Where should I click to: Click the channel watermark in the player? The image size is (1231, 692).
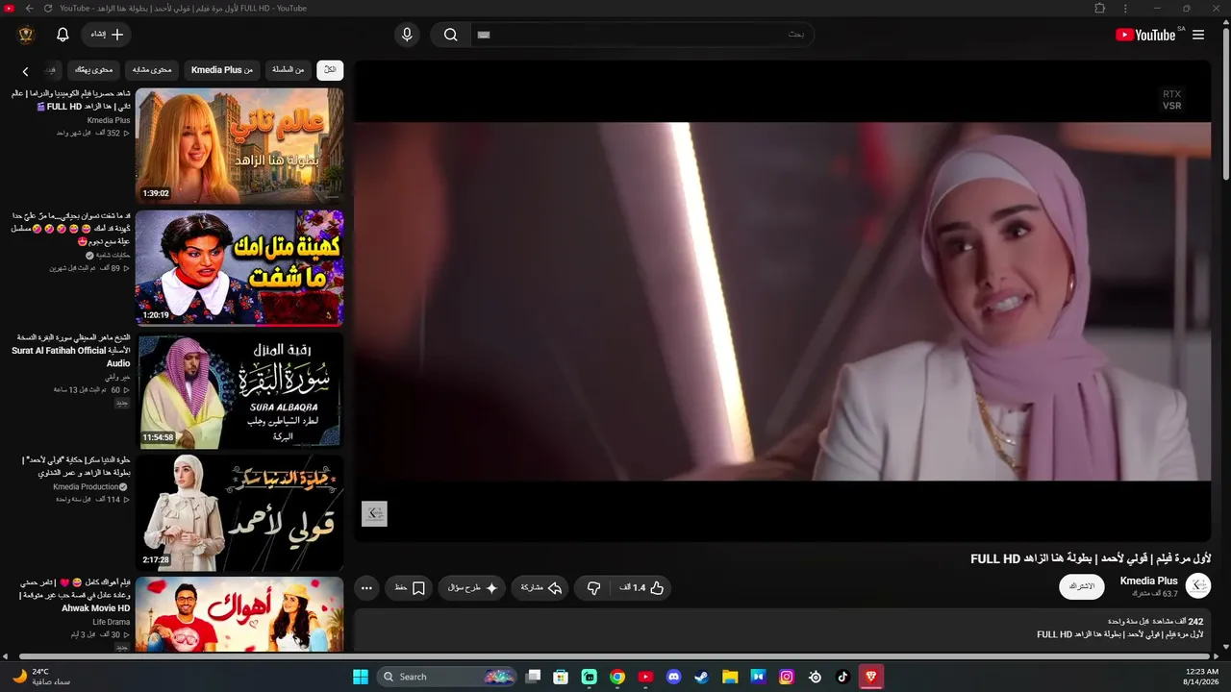[x=374, y=514]
